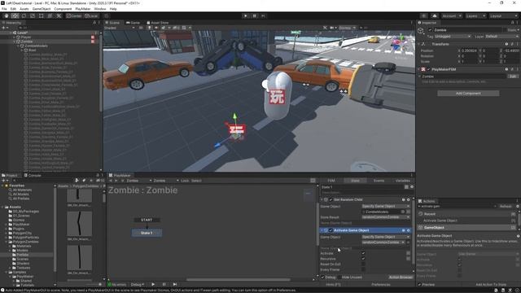521x293 pixels.
Task: Open the Window menu
Action: [99, 9]
